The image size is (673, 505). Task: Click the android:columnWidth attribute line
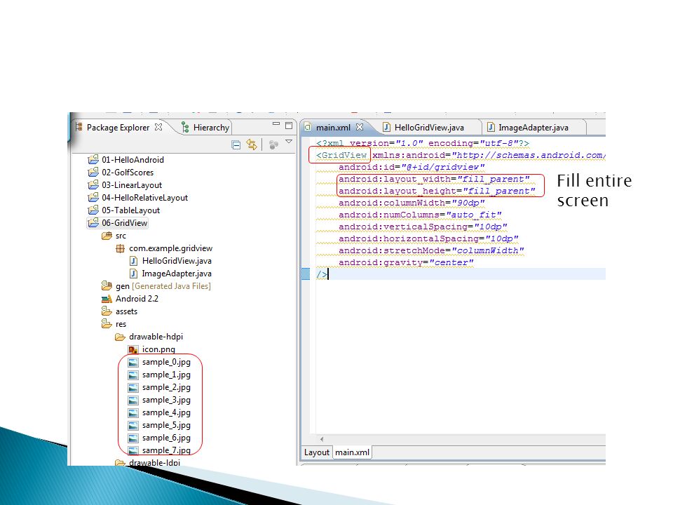(412, 203)
